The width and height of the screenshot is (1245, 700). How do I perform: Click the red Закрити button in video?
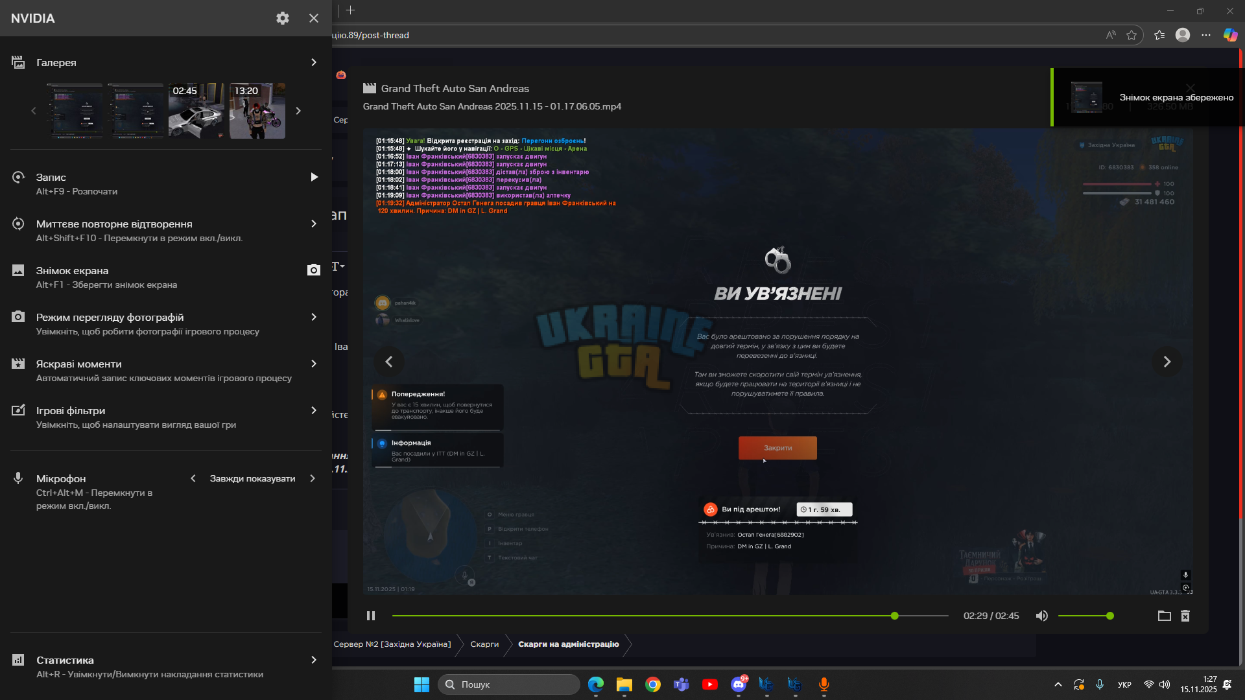pyautogui.click(x=777, y=448)
